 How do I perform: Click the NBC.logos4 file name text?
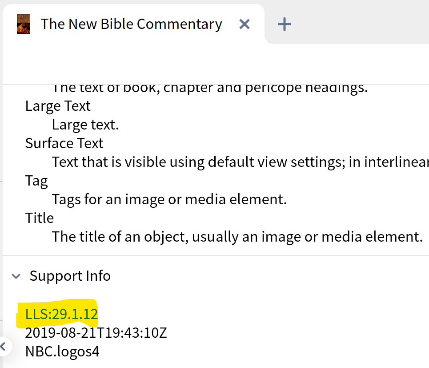coord(62,352)
